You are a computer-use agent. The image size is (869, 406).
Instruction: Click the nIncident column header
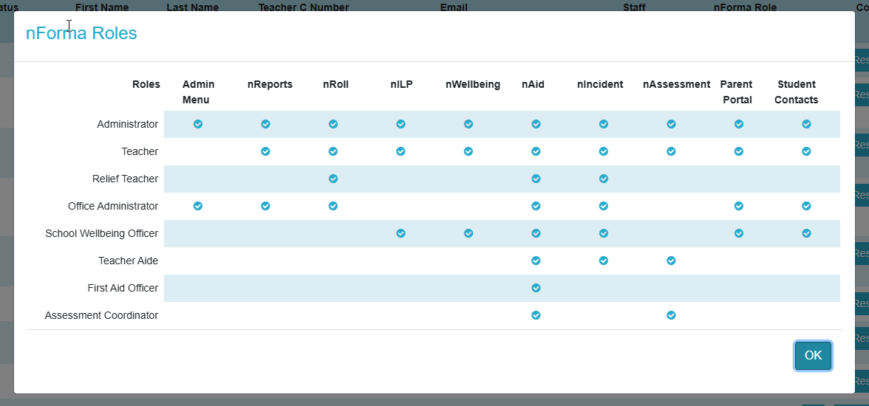pyautogui.click(x=600, y=85)
